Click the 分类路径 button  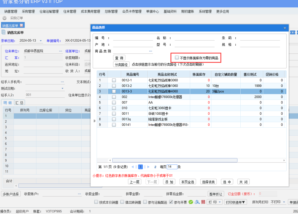[121, 64]
